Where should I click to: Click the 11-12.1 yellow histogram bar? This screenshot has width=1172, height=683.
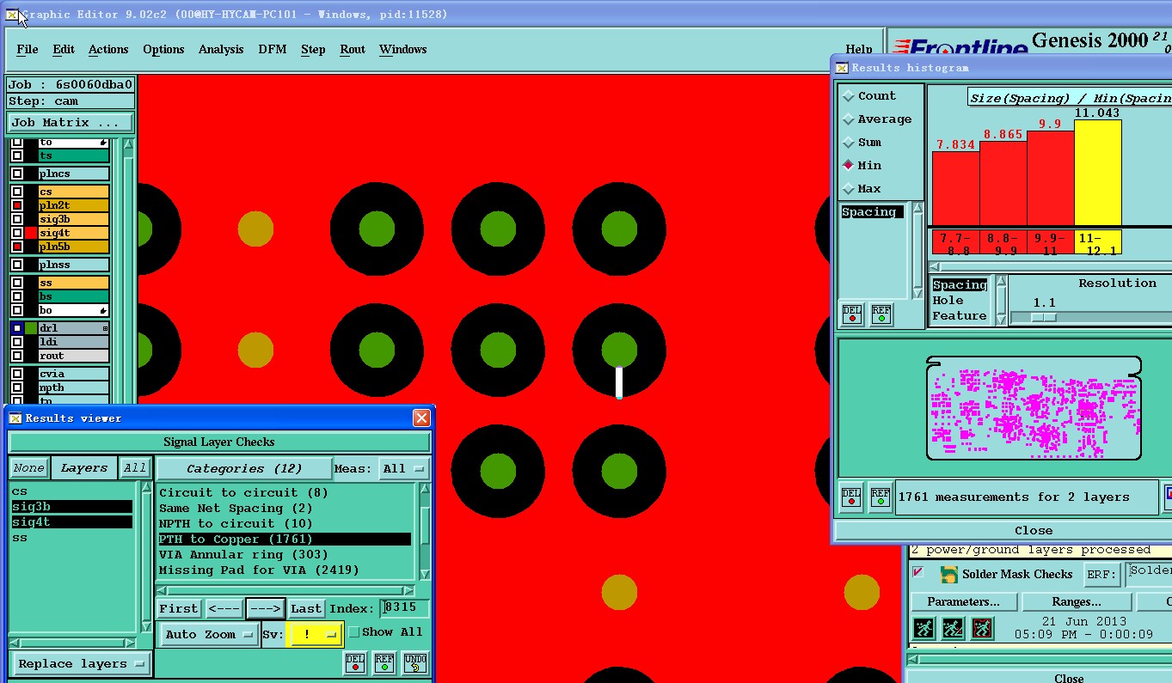coord(1098,172)
